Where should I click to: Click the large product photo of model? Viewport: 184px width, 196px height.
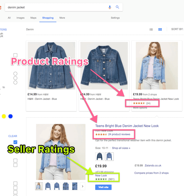pyautogui.click(x=61, y=152)
